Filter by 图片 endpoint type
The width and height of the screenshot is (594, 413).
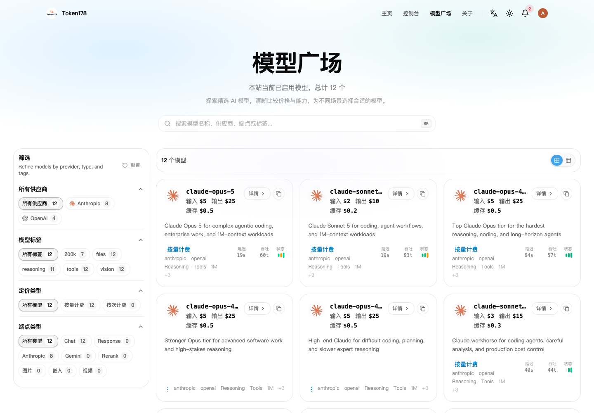32,371
